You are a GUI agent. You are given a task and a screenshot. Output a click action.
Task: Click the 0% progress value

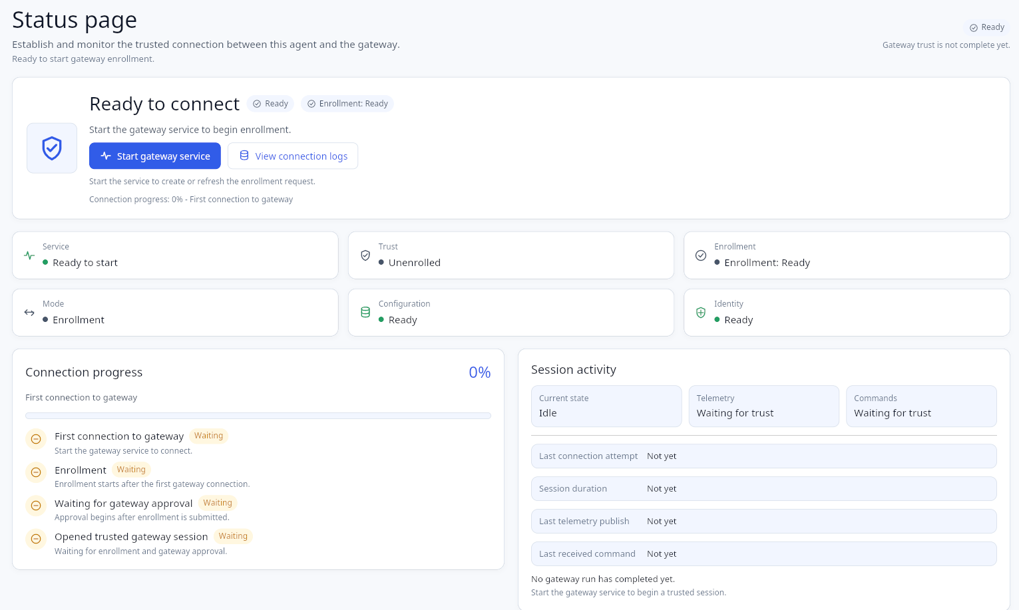(x=480, y=373)
